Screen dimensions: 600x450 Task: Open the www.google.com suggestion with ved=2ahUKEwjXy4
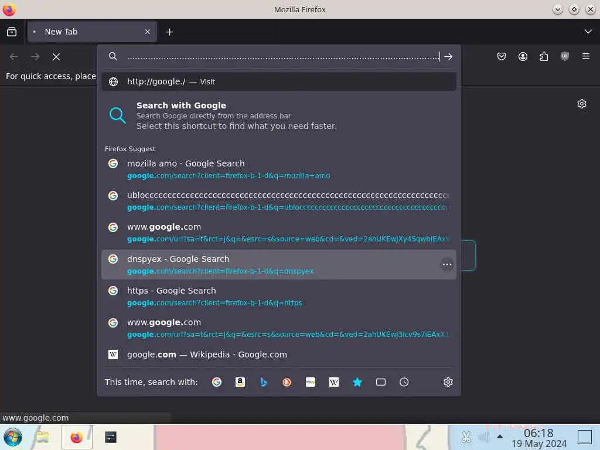pos(278,233)
